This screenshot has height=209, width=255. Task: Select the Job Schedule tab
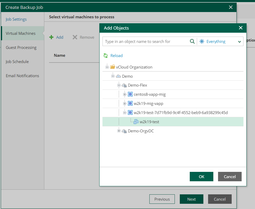[17, 61]
